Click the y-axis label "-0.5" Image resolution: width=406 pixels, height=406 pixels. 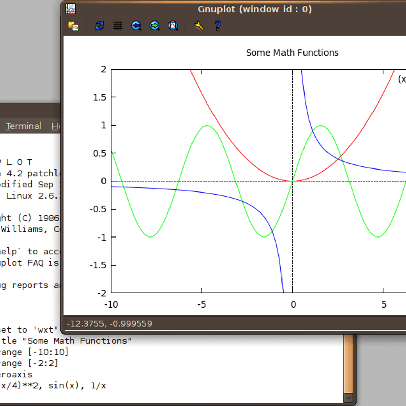click(x=98, y=209)
